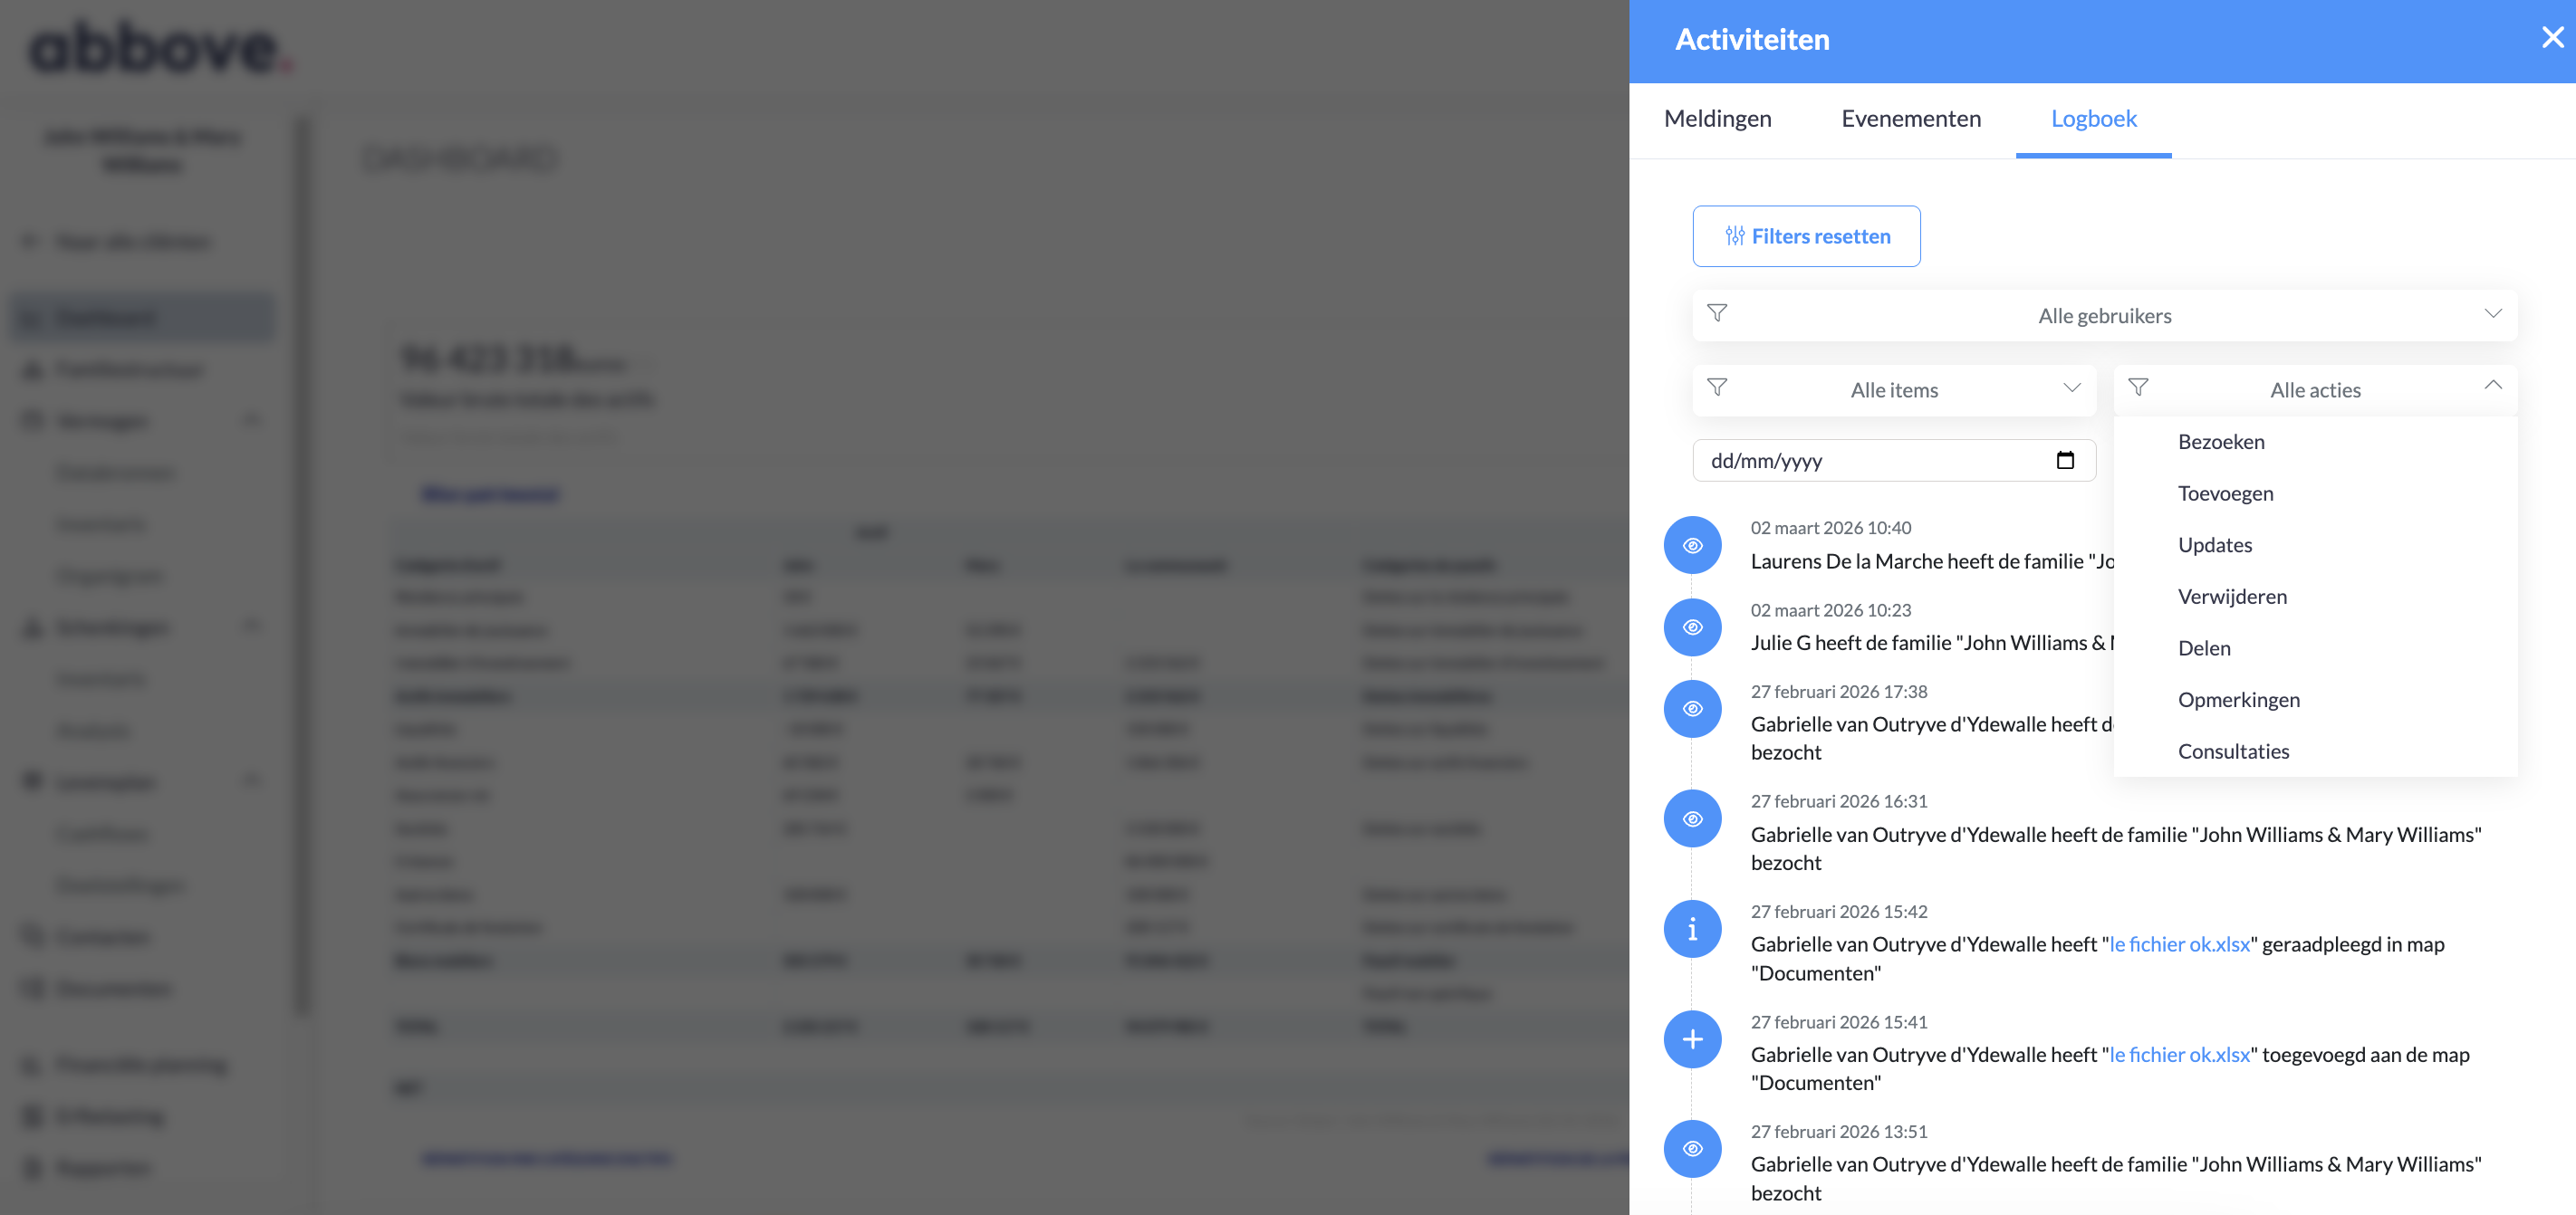Open le fichier ok.xlsx link in 15:42 entry
2576x1215 pixels.
click(2179, 944)
